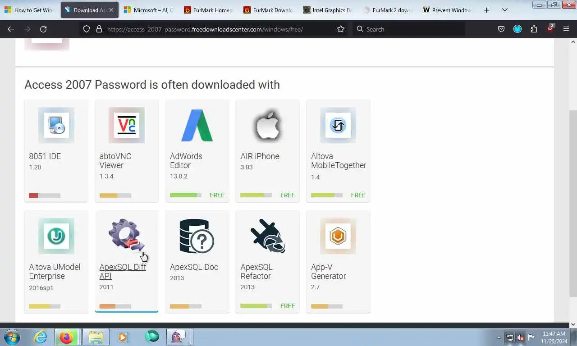The image size is (577, 346).
Task: Open the Pocket save icon
Action: 501,29
